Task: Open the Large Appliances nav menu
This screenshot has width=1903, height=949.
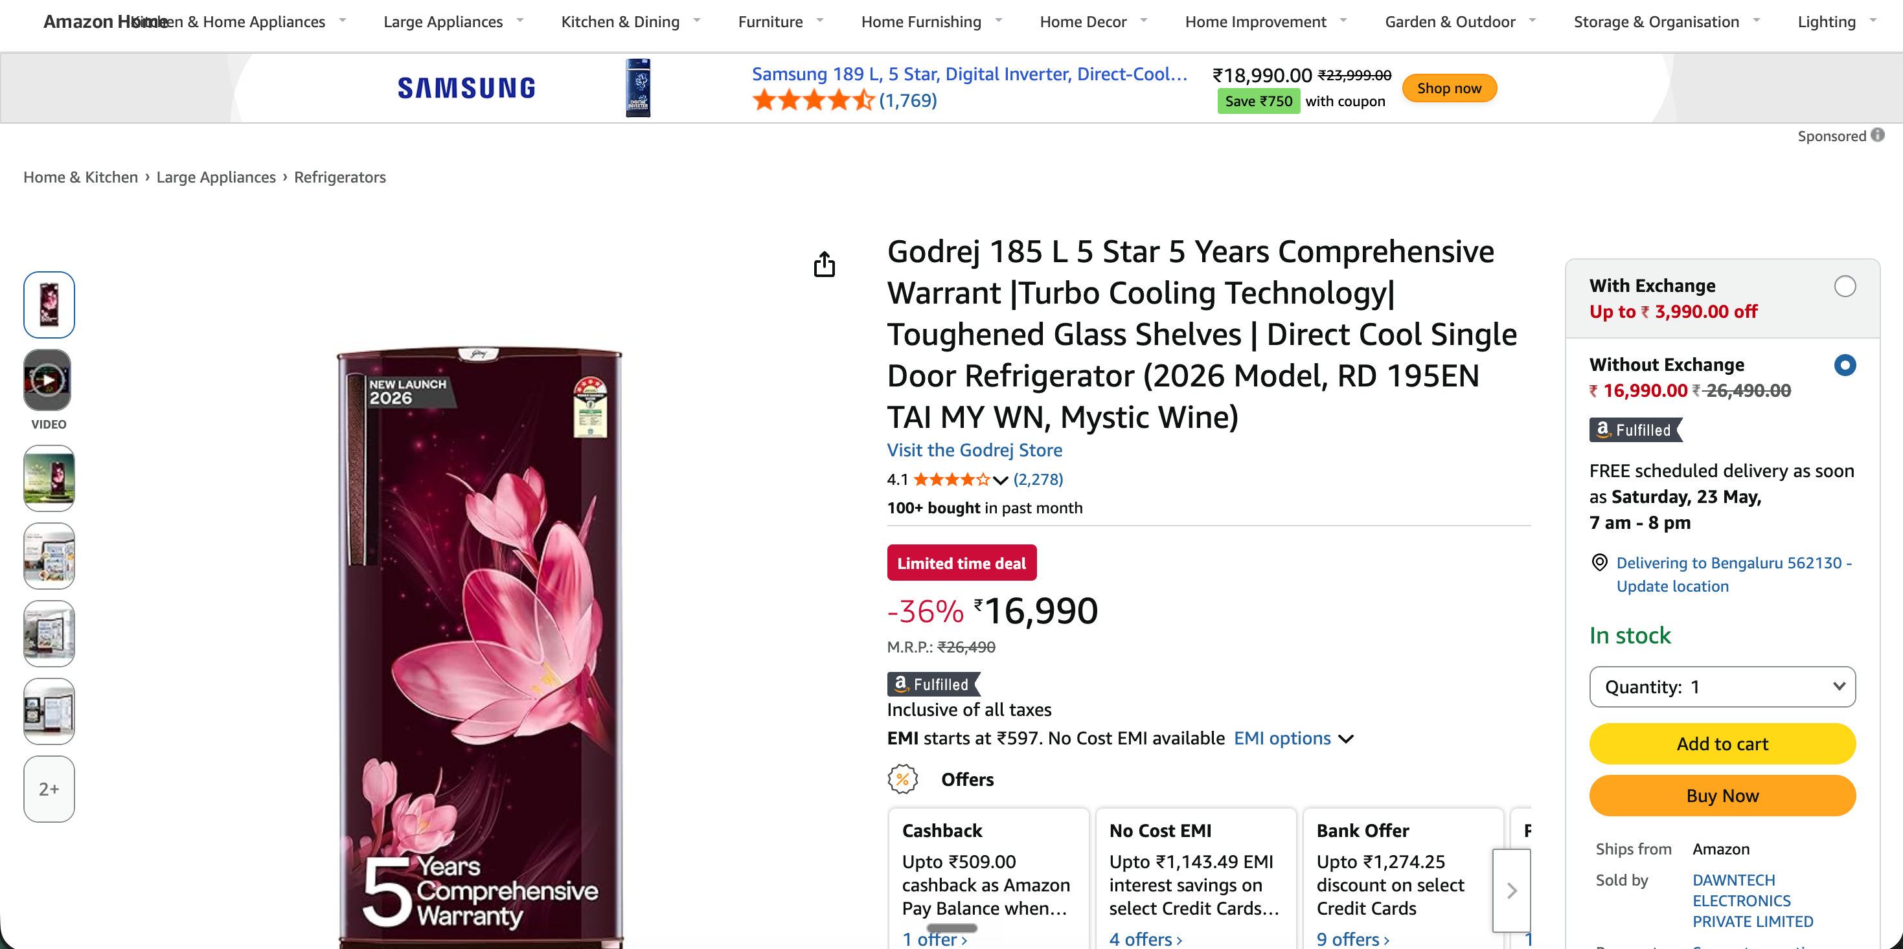Action: pyautogui.click(x=453, y=21)
